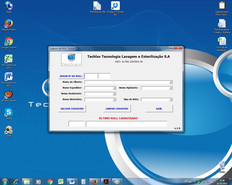
Task: Switch to Word in the taskbar
Action: [72, 182]
